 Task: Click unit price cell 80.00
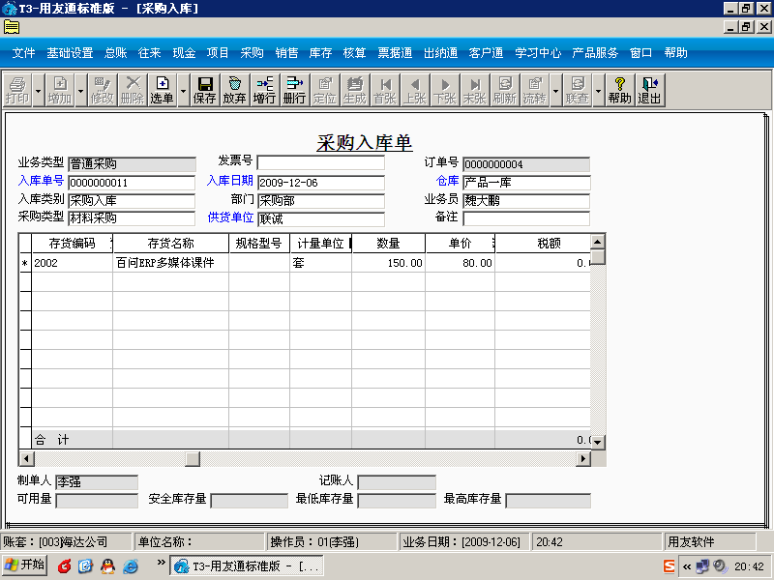point(461,263)
